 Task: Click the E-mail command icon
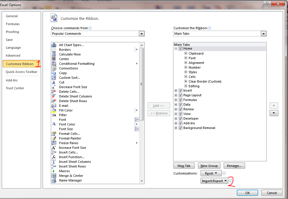pyautogui.click(x=54, y=106)
